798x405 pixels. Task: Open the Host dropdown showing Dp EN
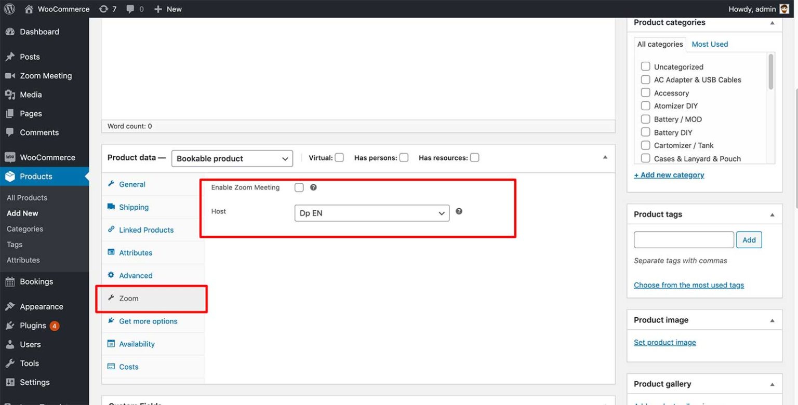371,213
